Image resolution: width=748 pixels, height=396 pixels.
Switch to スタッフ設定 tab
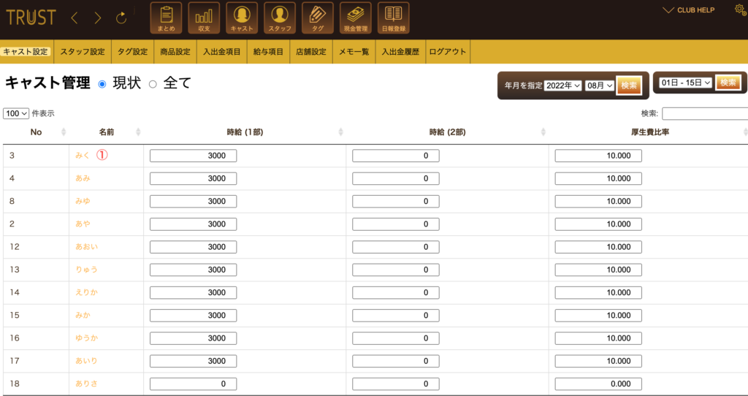pyautogui.click(x=83, y=52)
